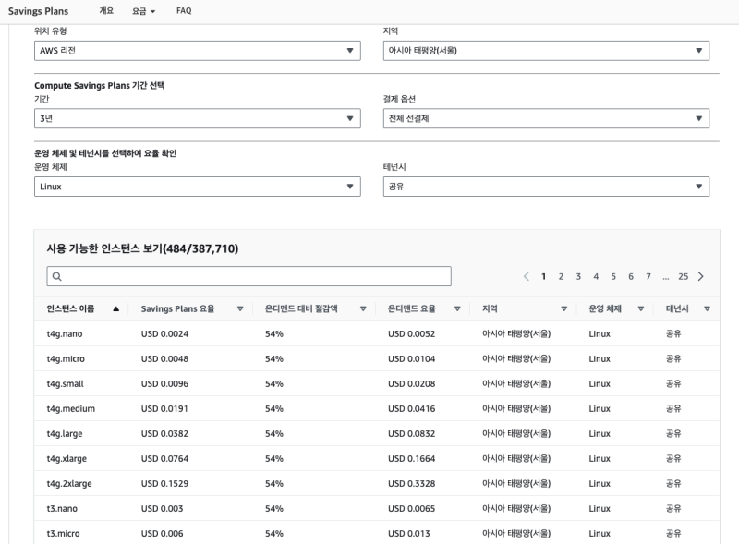
Task: Open the 개요 tab in navigation
Action: tap(106, 10)
